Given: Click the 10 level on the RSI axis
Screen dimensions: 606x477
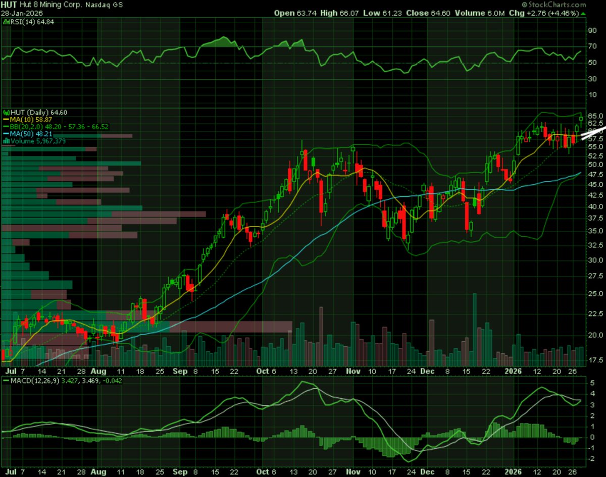Looking at the screenshot, I should click(592, 95).
